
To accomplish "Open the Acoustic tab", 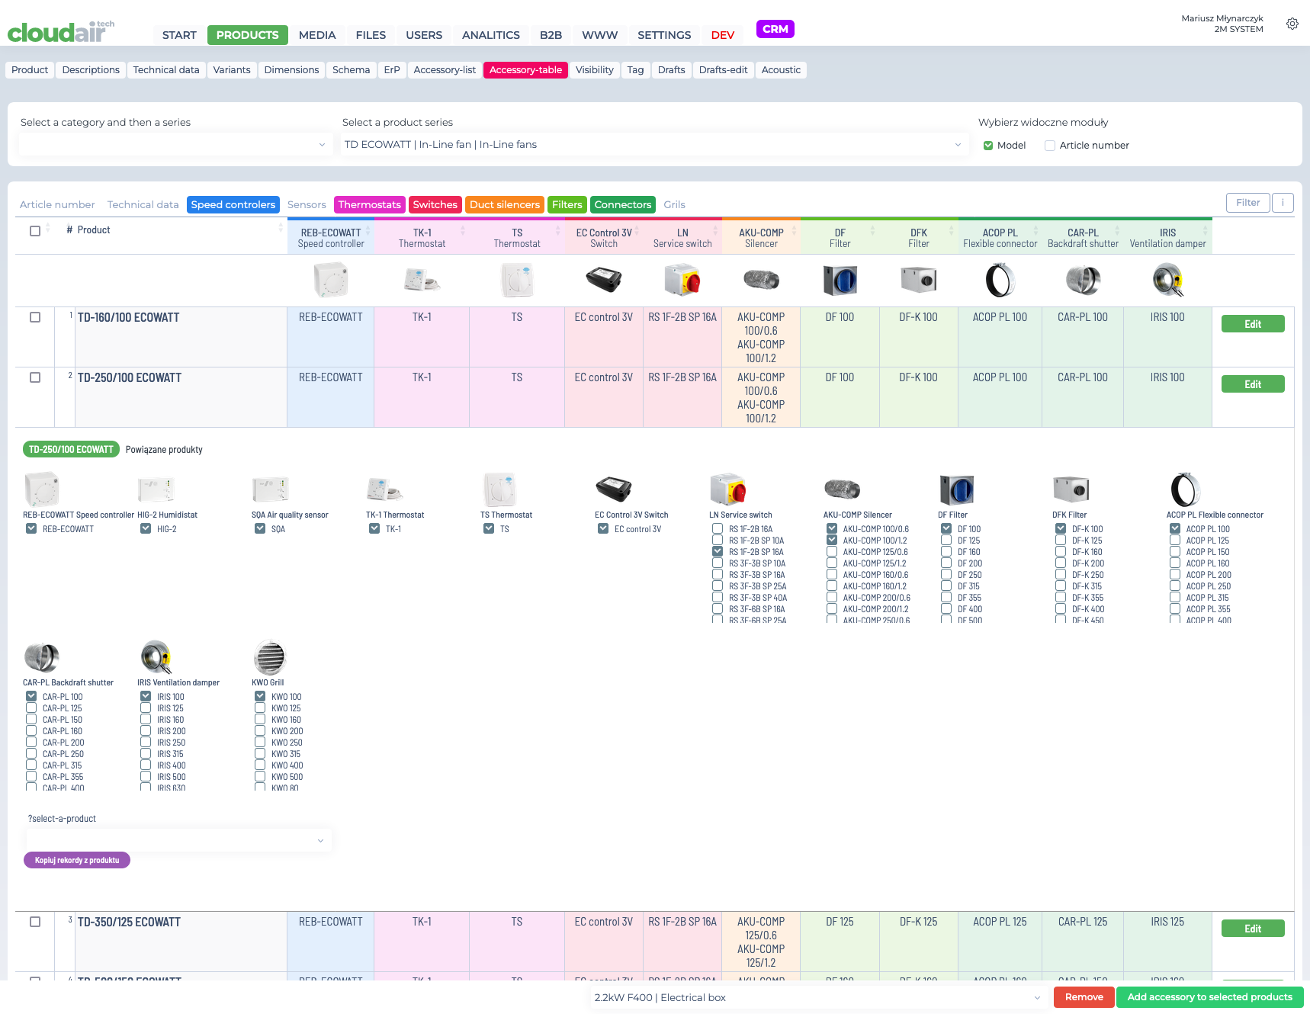I will pyautogui.click(x=781, y=70).
